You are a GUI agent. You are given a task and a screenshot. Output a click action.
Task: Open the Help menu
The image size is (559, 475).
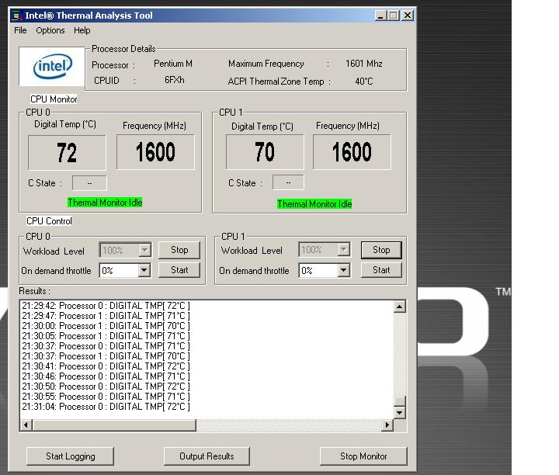click(x=82, y=30)
